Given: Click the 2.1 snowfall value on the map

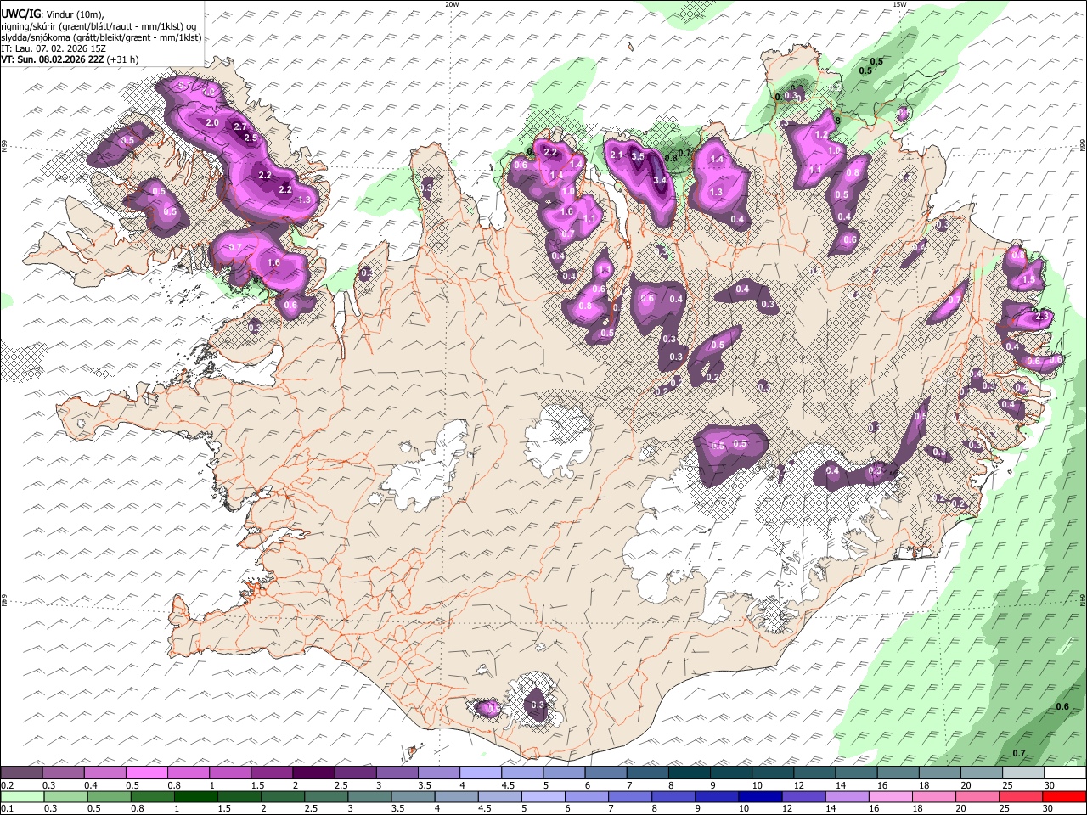Looking at the screenshot, I should 617,155.
